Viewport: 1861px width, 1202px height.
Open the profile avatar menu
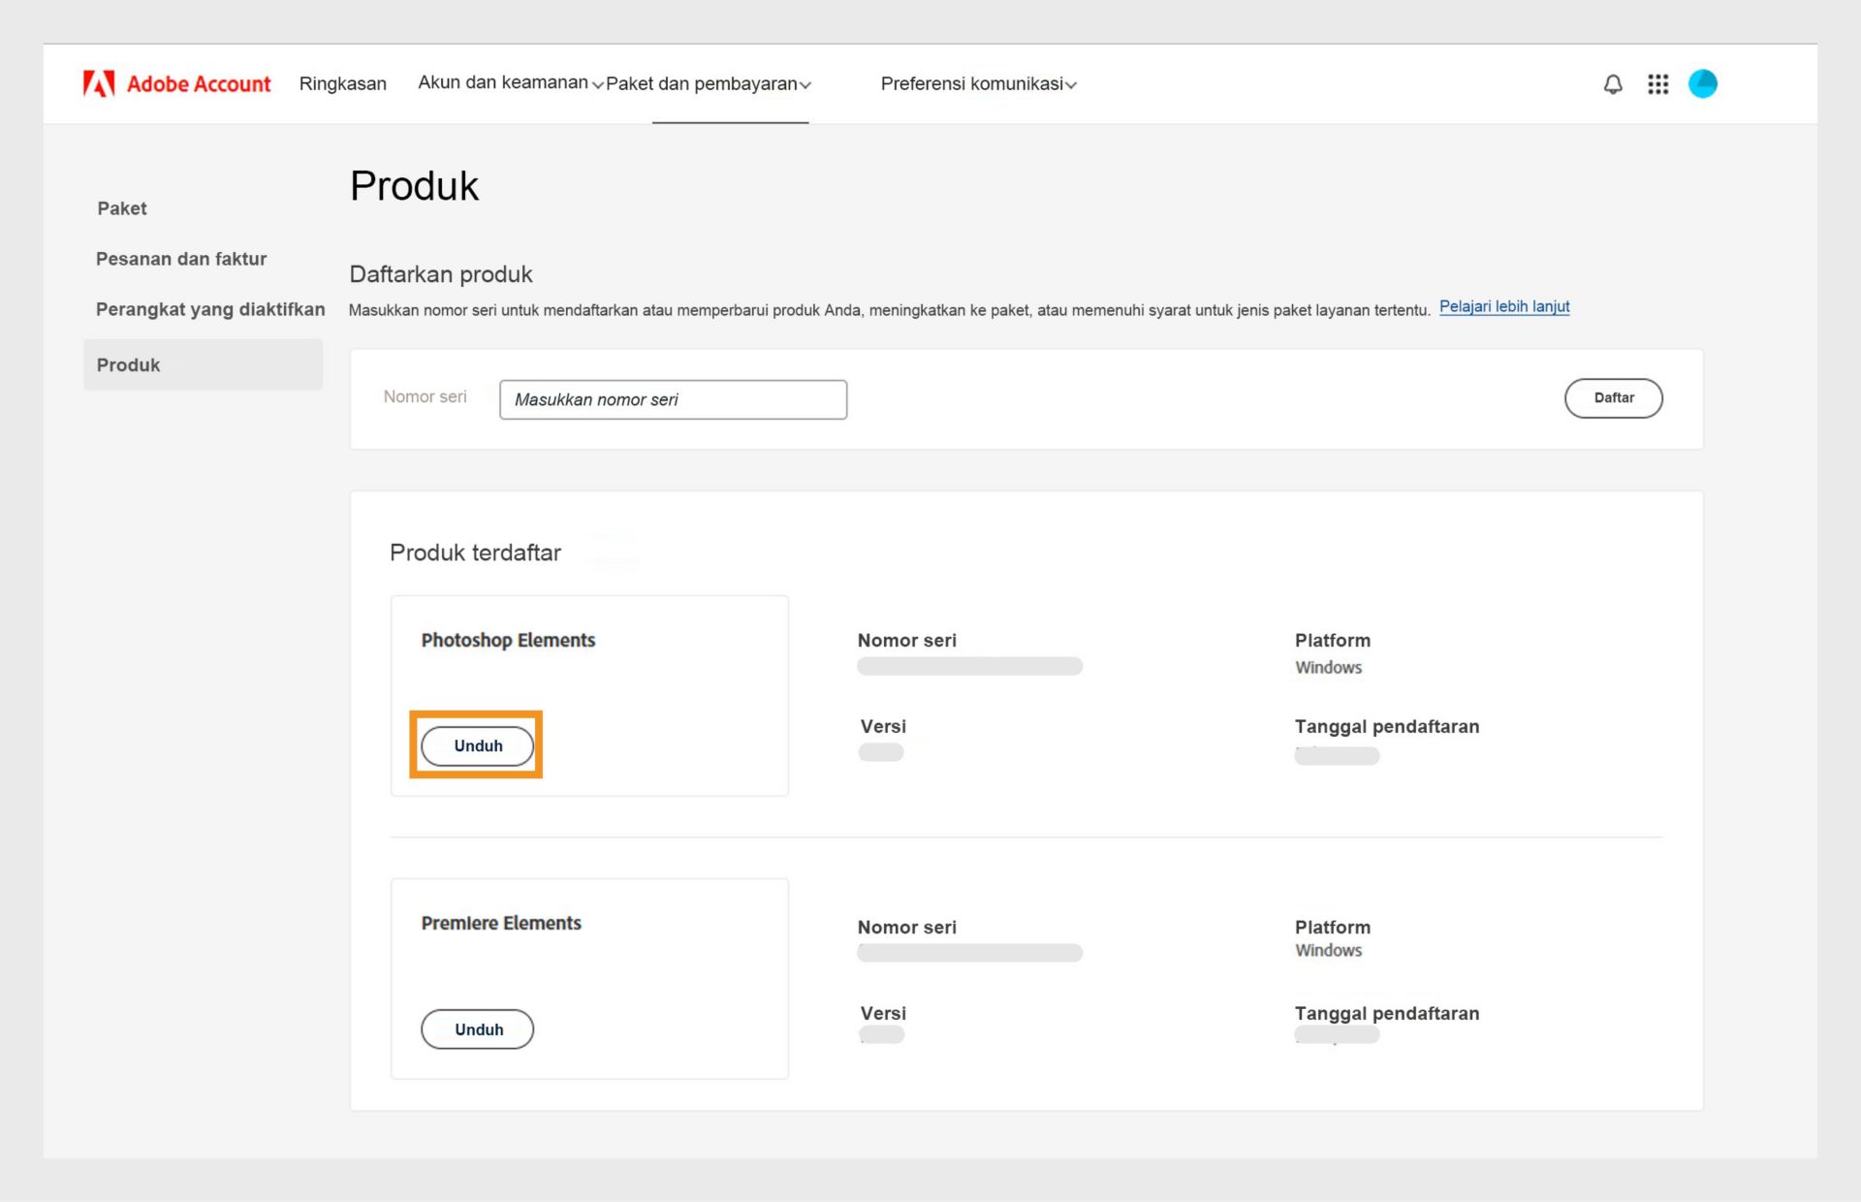click(1703, 84)
